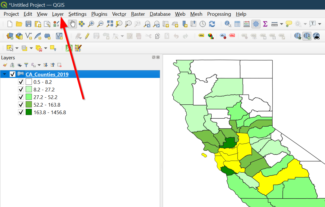Uncheck the 0.5 - 8.2 class checkbox

tap(21, 82)
